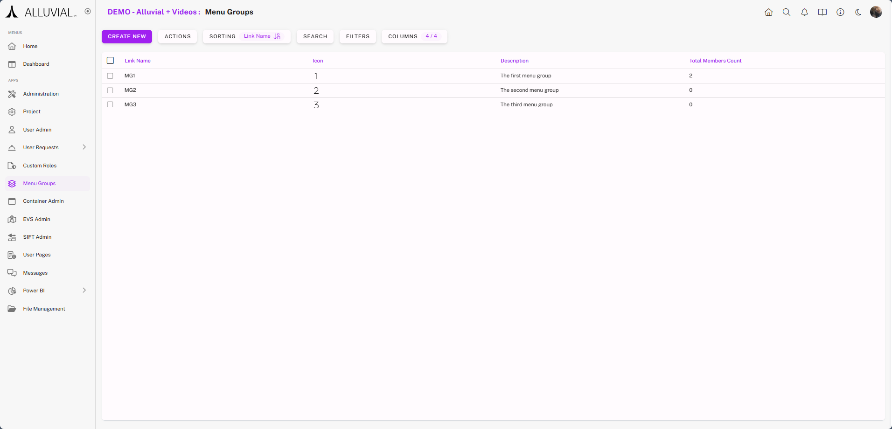Image resolution: width=892 pixels, height=429 pixels.
Task: Select the MG1 row checkbox
Action: click(x=110, y=76)
